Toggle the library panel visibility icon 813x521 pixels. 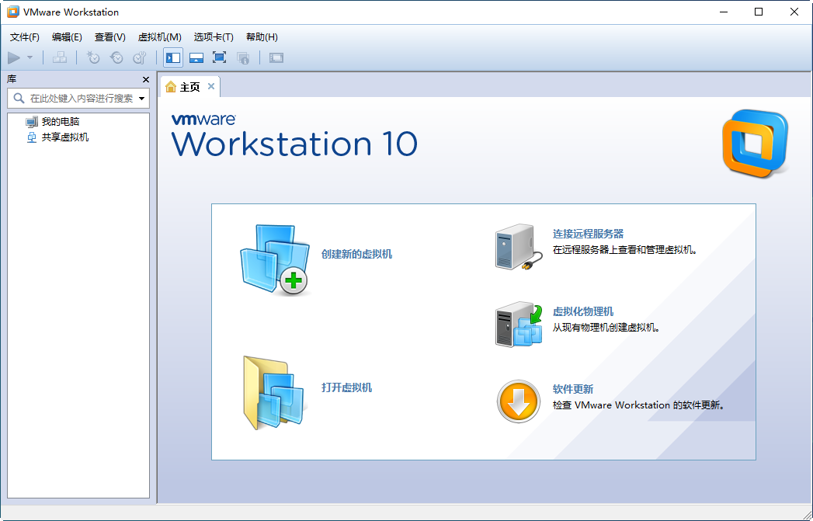click(172, 57)
